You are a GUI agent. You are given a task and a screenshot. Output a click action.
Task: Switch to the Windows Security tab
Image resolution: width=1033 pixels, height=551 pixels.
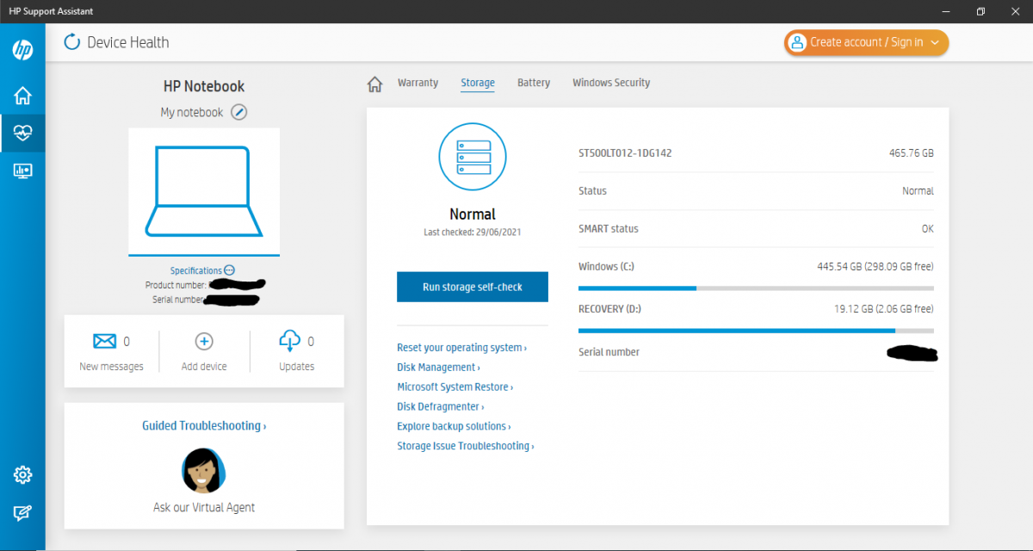tap(611, 83)
